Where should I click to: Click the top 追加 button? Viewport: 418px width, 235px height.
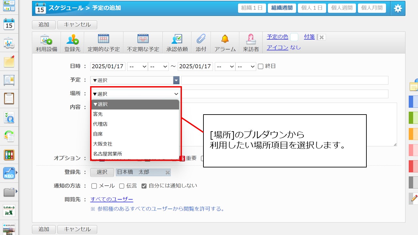[44, 24]
